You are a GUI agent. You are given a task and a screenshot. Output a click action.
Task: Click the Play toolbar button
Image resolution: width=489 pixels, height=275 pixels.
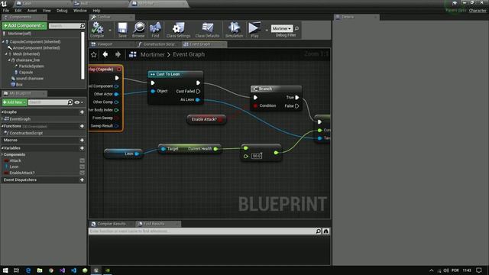pos(254,30)
